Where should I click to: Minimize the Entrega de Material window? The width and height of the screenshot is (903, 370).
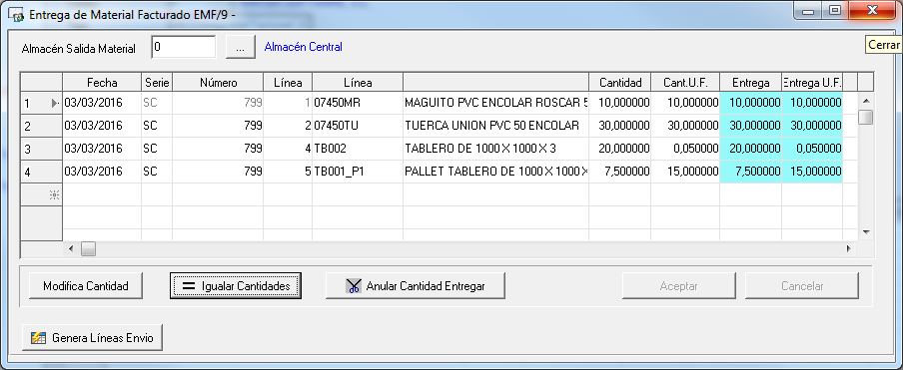click(808, 10)
